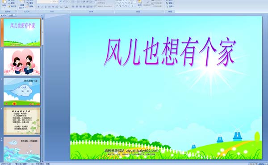Switch to the Outline tab in side panel
The height and width of the screenshot is (165, 268).
click(x=11, y=15)
